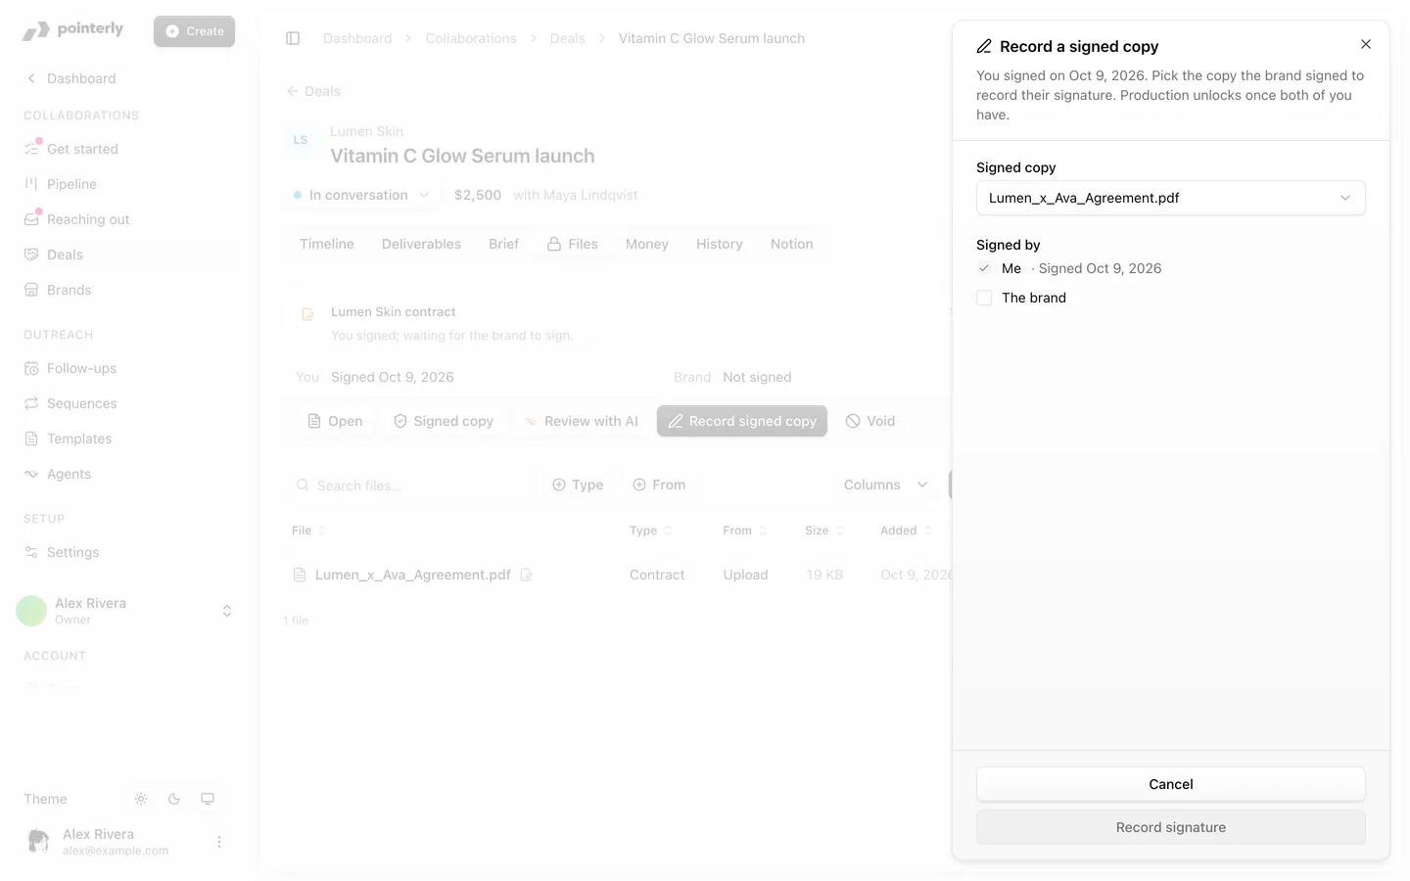Open the In conversation status dropdown
The height and width of the screenshot is (881, 1410).
(361, 195)
